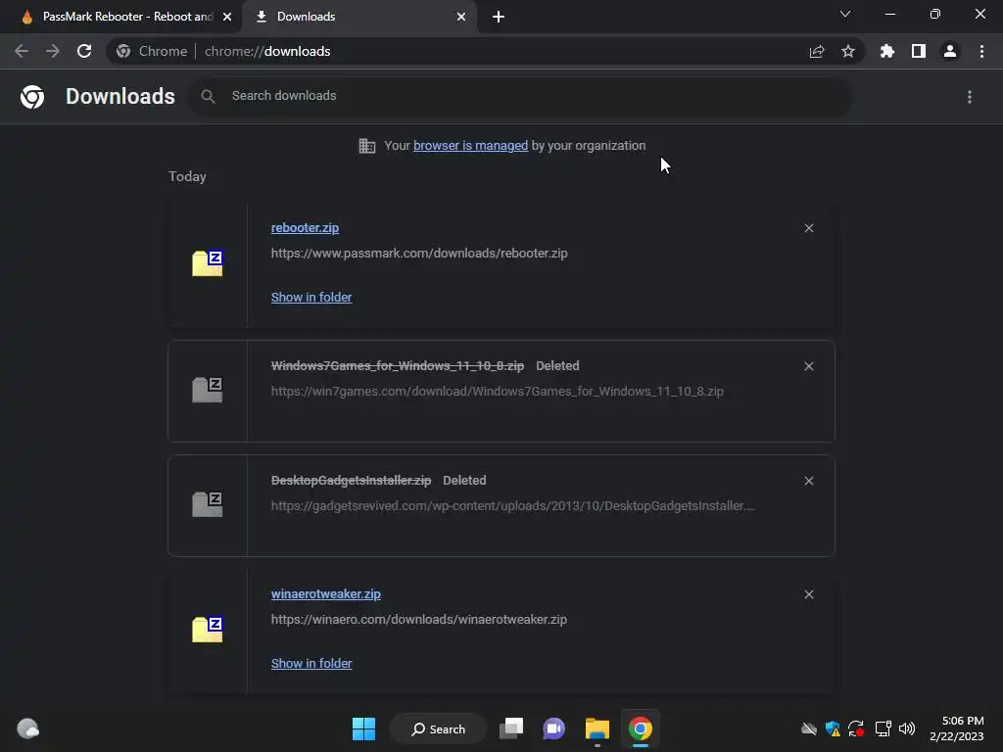Click the gadgetsrevived.com download URL
Viewport: 1003px width, 752px height.
[513, 506]
